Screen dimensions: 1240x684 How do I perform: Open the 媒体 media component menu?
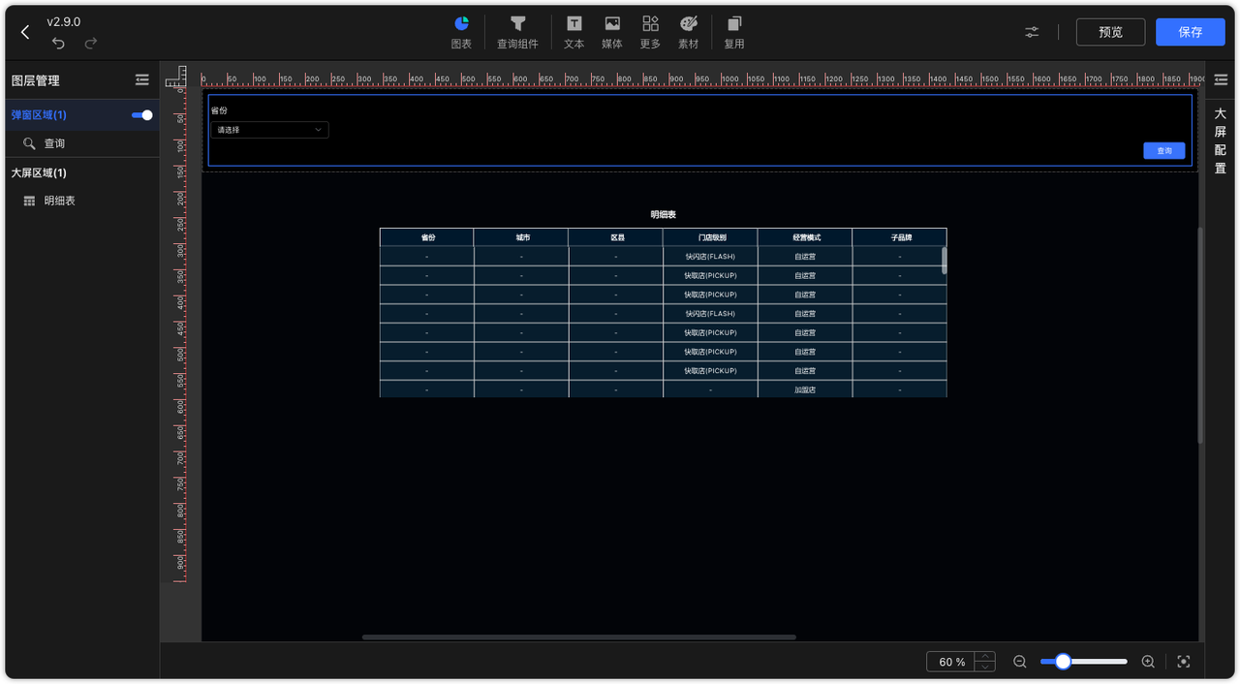click(611, 32)
